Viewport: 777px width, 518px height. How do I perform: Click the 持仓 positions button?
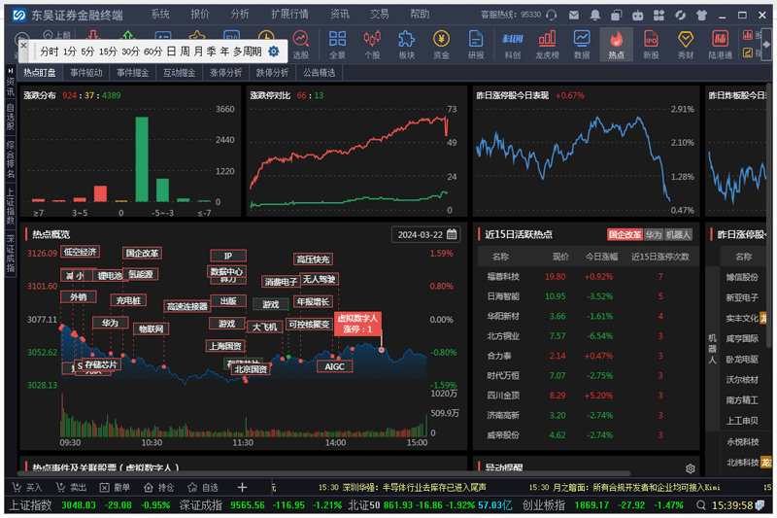[158, 487]
